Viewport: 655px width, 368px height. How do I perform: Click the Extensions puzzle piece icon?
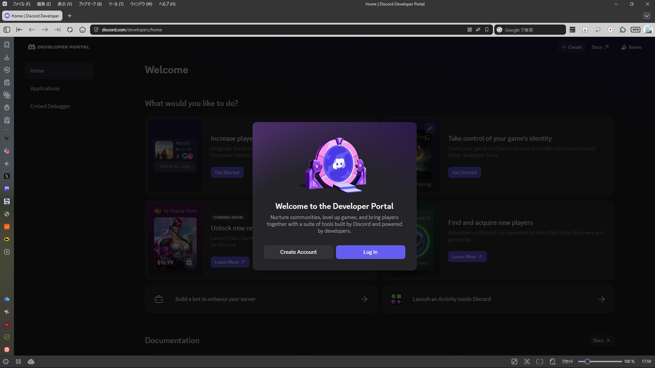click(x=623, y=30)
